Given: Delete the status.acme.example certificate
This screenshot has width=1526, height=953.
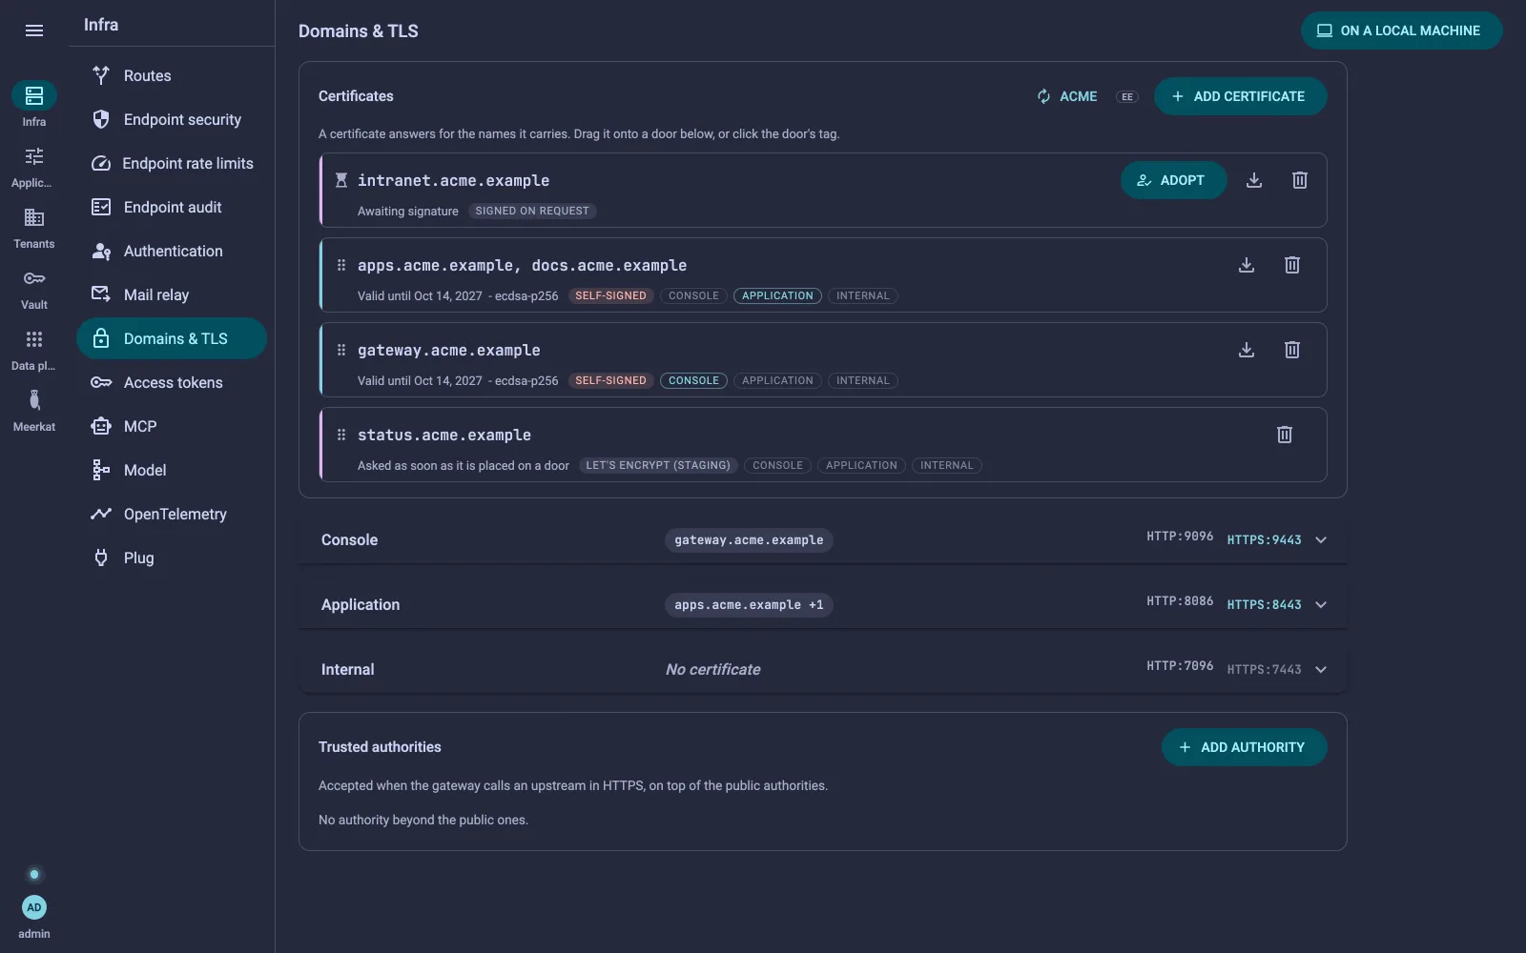Looking at the screenshot, I should click(1285, 435).
